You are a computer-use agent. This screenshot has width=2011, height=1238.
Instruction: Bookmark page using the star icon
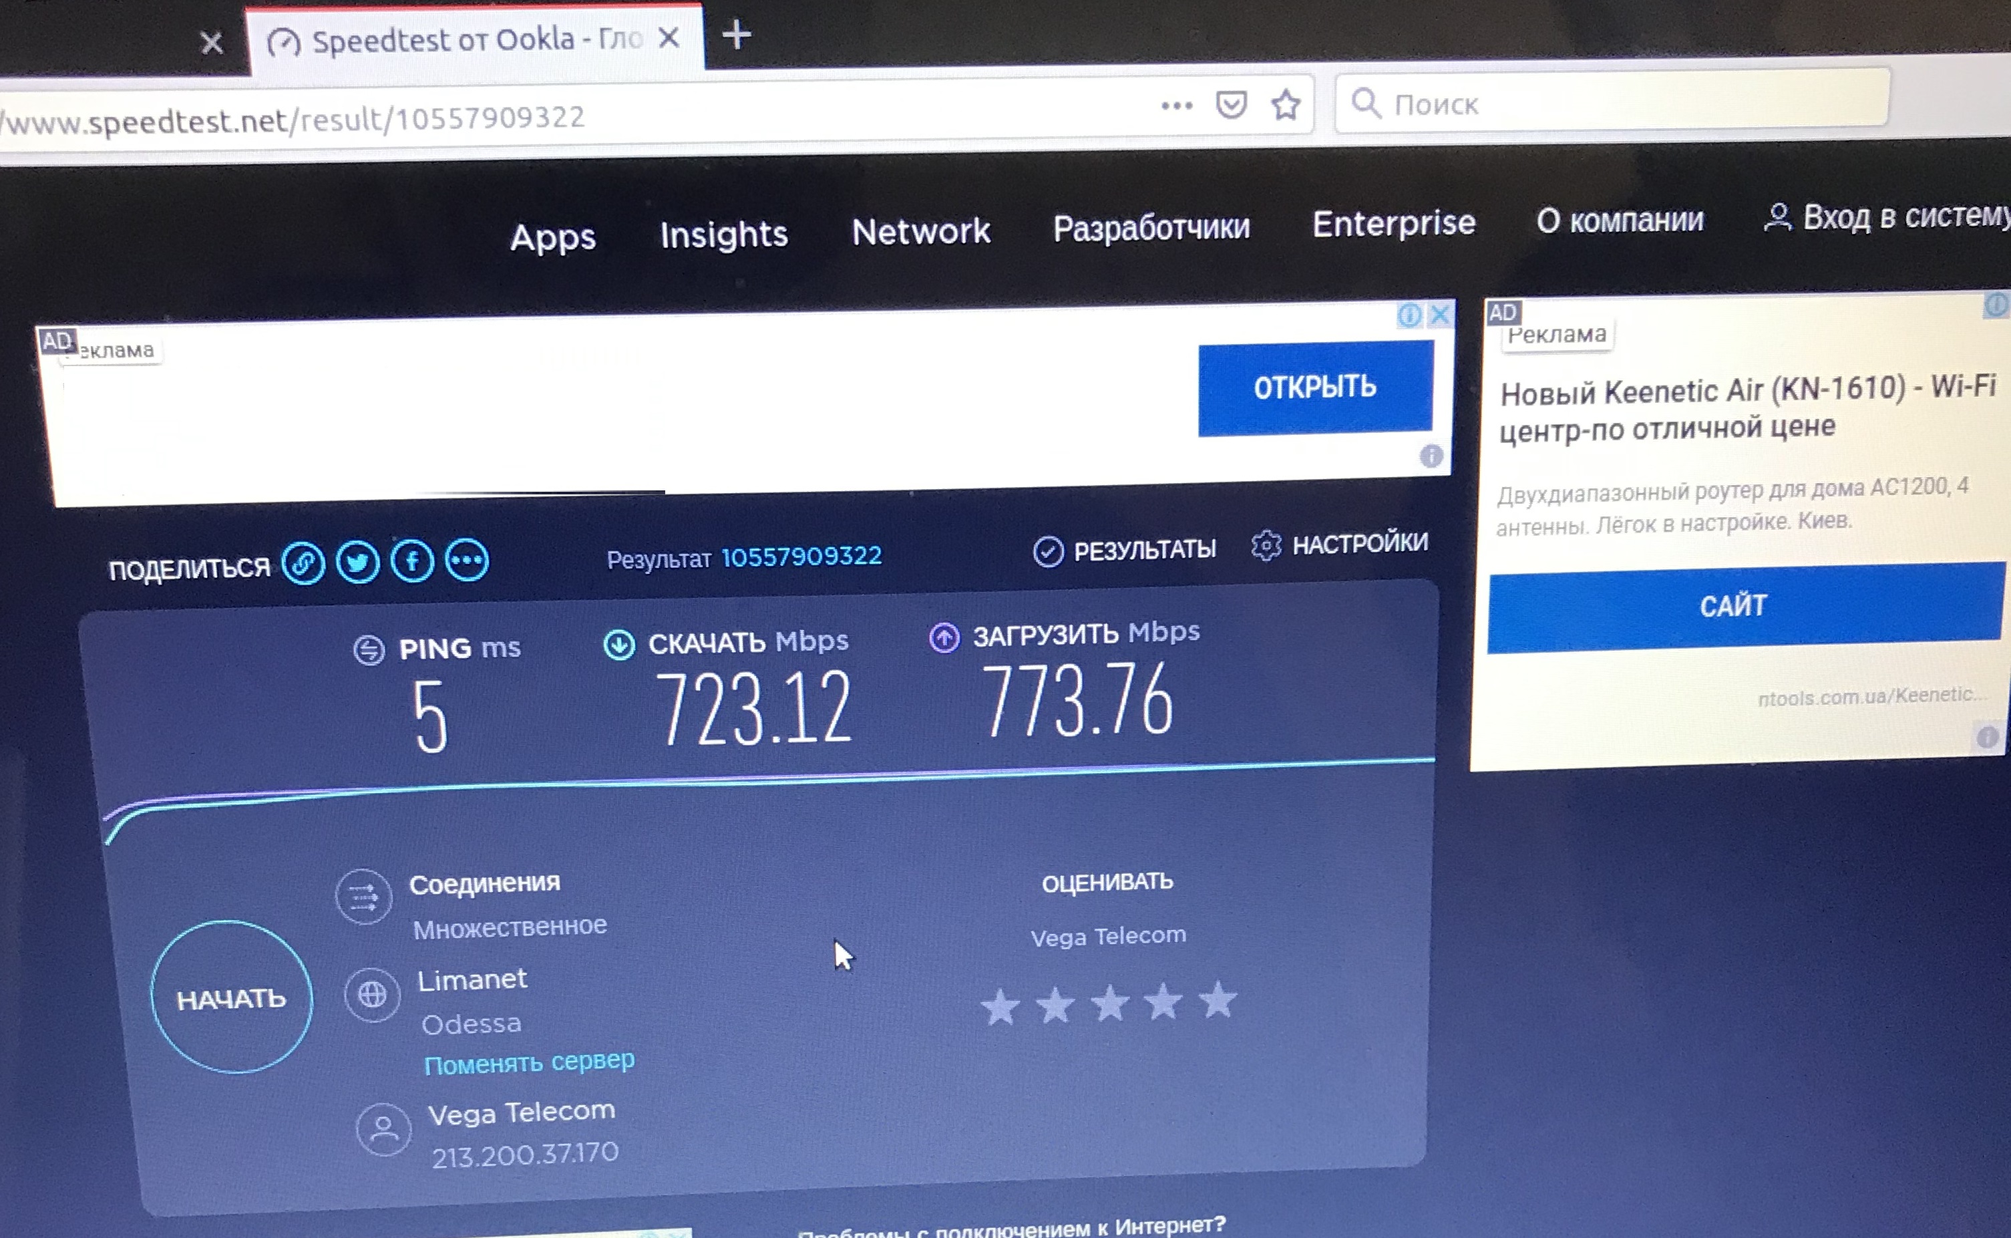pos(1286,105)
